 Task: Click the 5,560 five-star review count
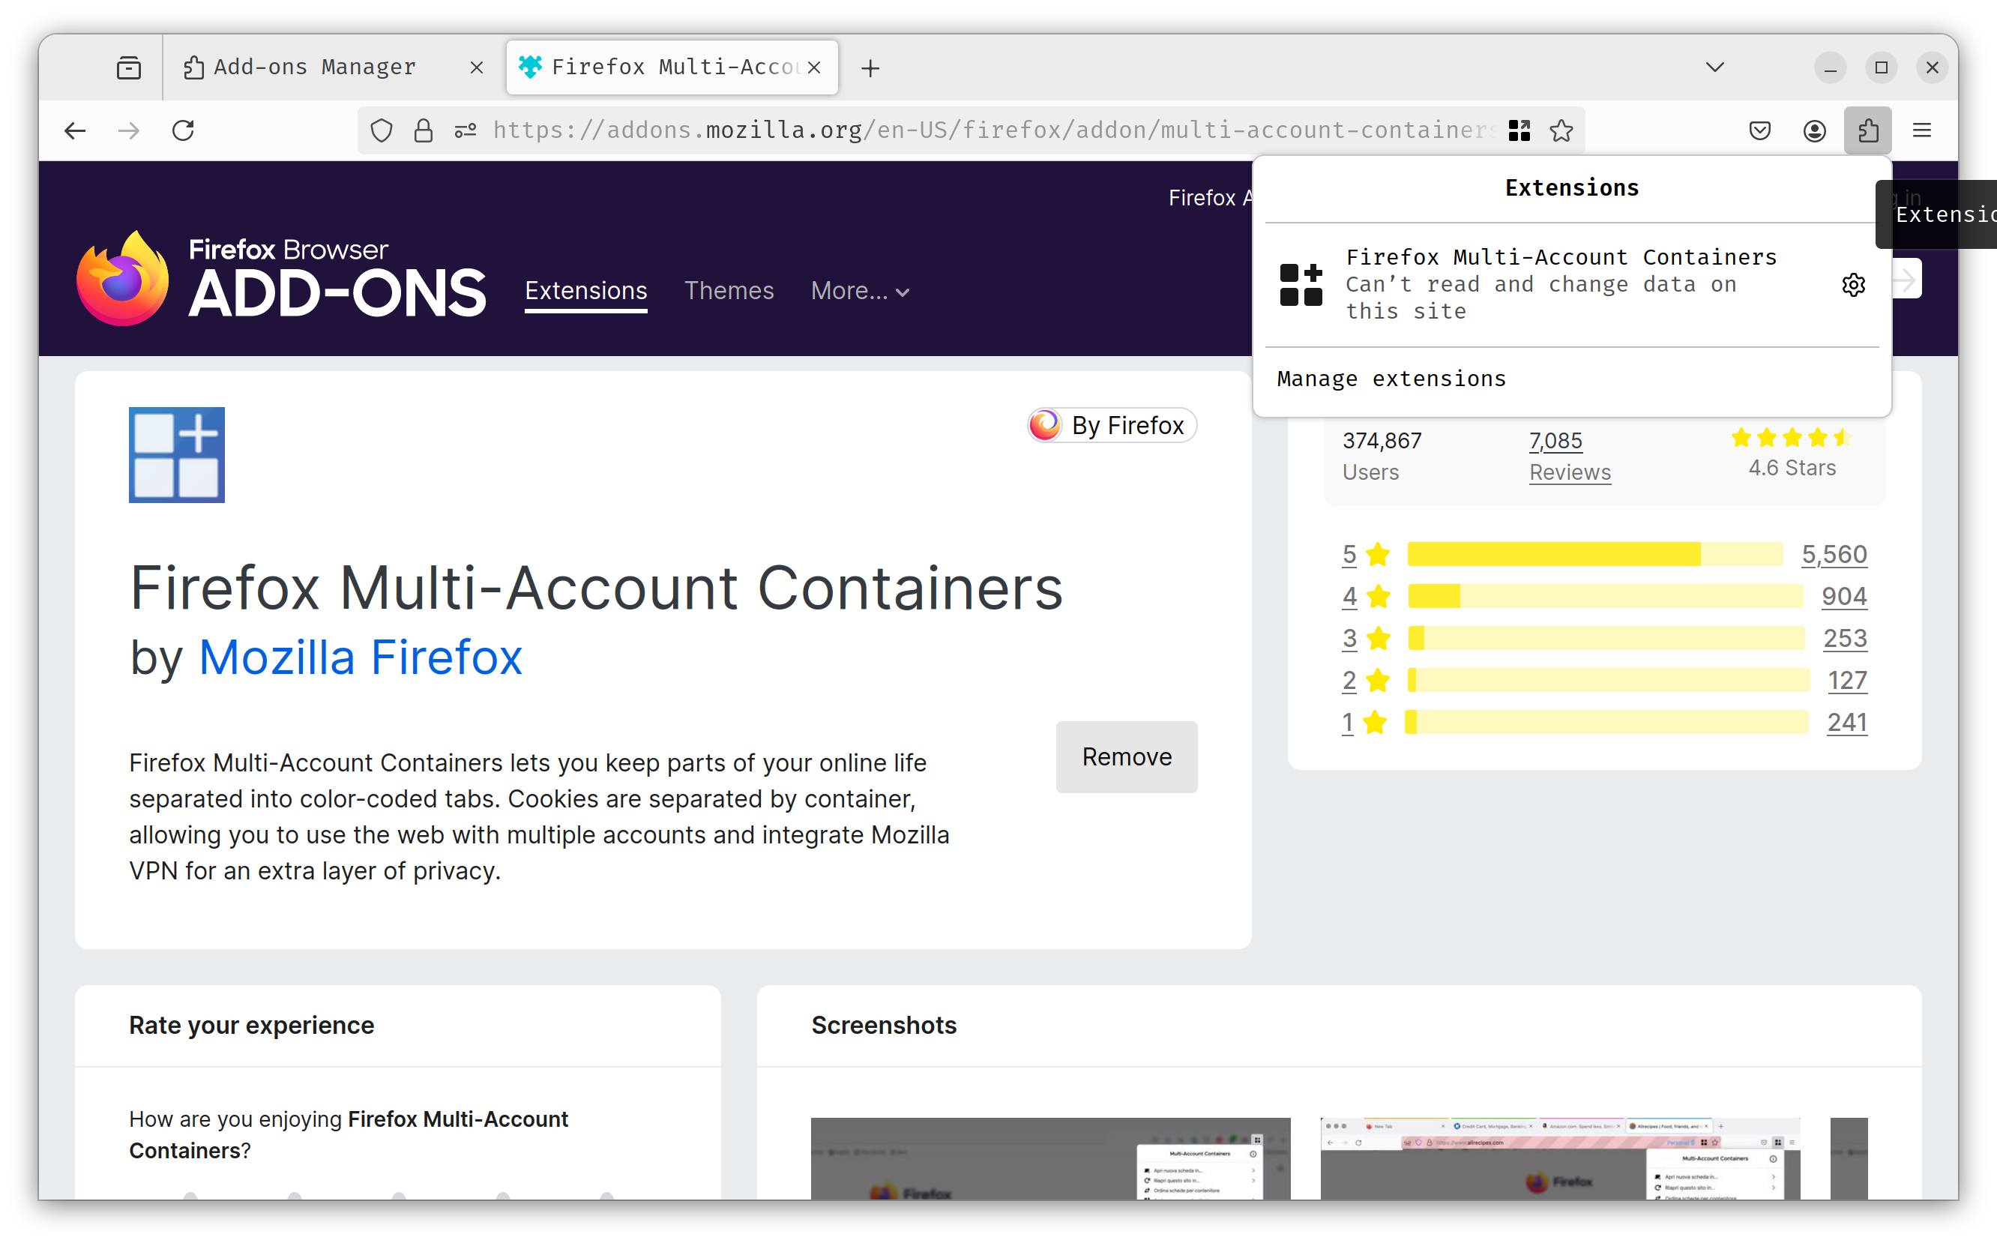tap(1834, 554)
